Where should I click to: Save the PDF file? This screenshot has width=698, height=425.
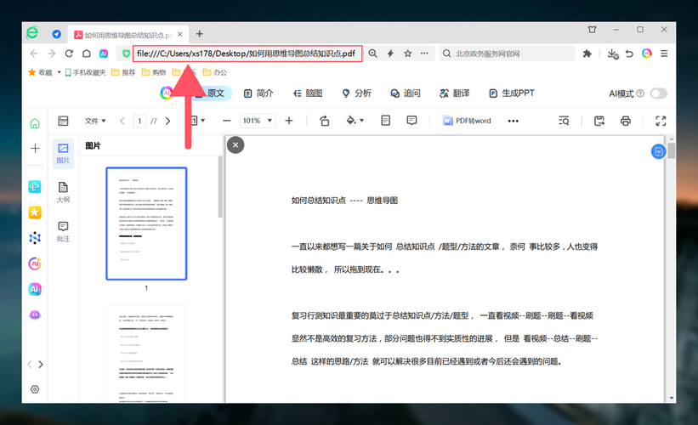(x=599, y=121)
